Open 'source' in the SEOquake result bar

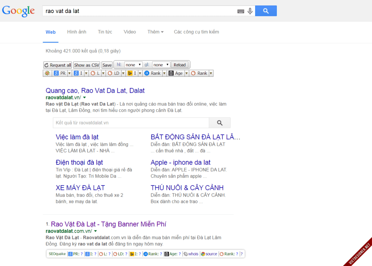[x=209, y=254]
